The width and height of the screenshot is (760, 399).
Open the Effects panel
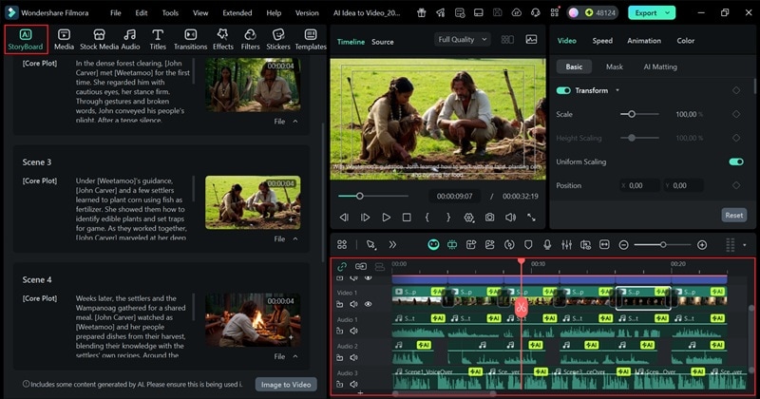223,39
